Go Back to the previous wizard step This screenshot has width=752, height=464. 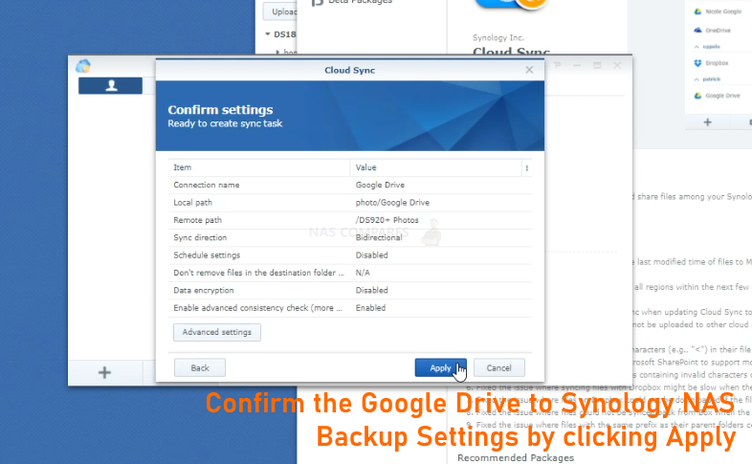(200, 367)
